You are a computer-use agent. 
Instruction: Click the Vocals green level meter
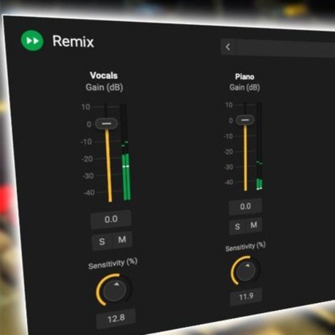[x=126, y=152]
